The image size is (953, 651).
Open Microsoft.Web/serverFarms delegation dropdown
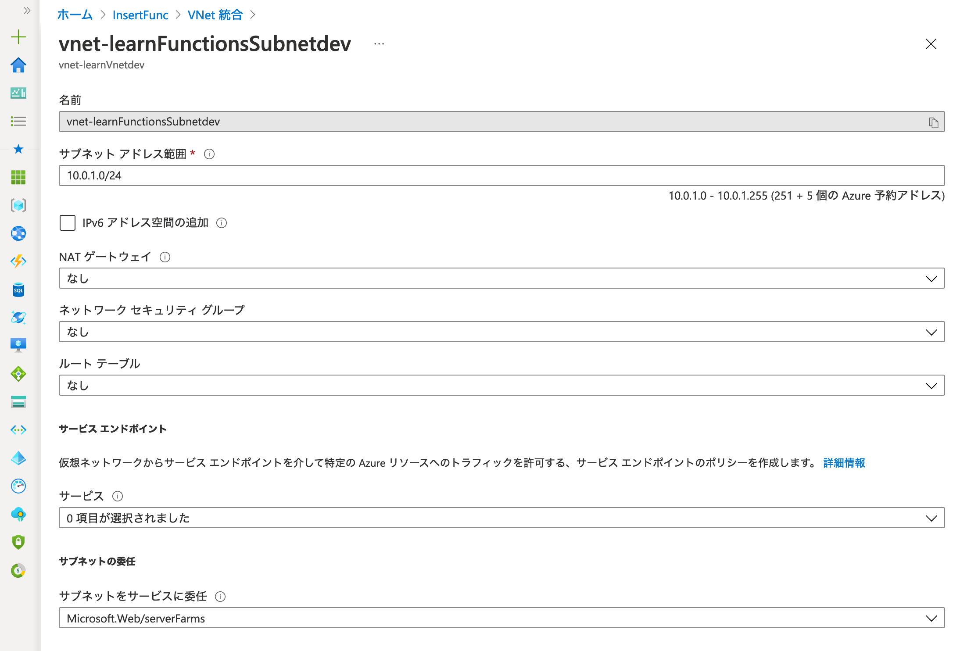[x=502, y=618]
